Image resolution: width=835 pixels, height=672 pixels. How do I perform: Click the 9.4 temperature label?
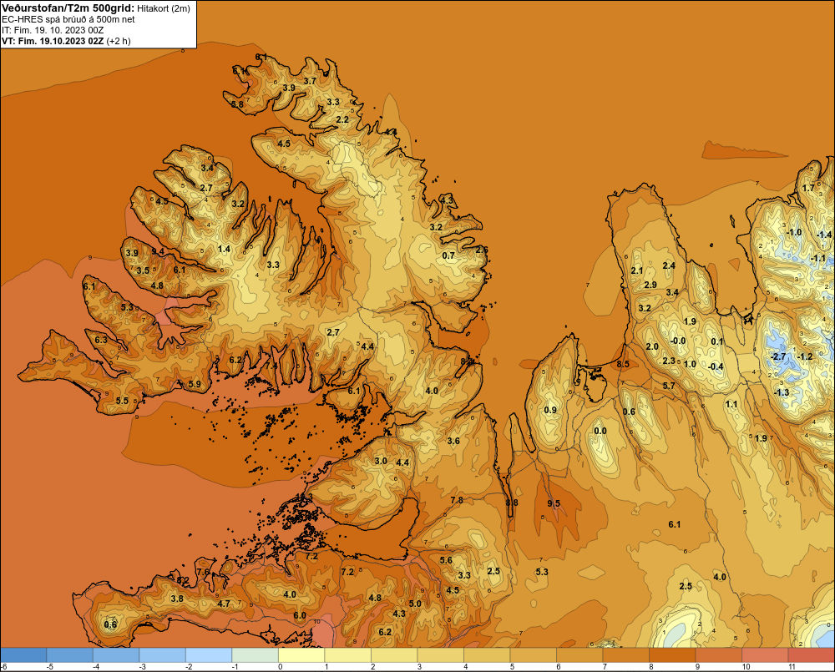point(158,250)
